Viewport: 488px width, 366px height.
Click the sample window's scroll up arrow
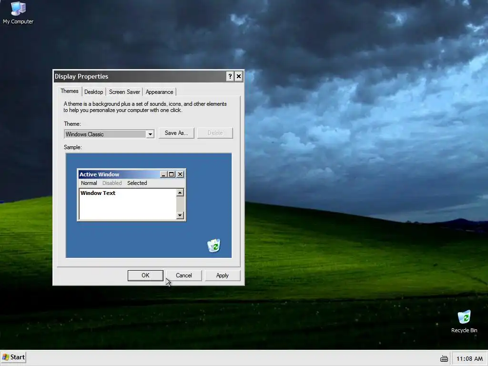point(180,193)
